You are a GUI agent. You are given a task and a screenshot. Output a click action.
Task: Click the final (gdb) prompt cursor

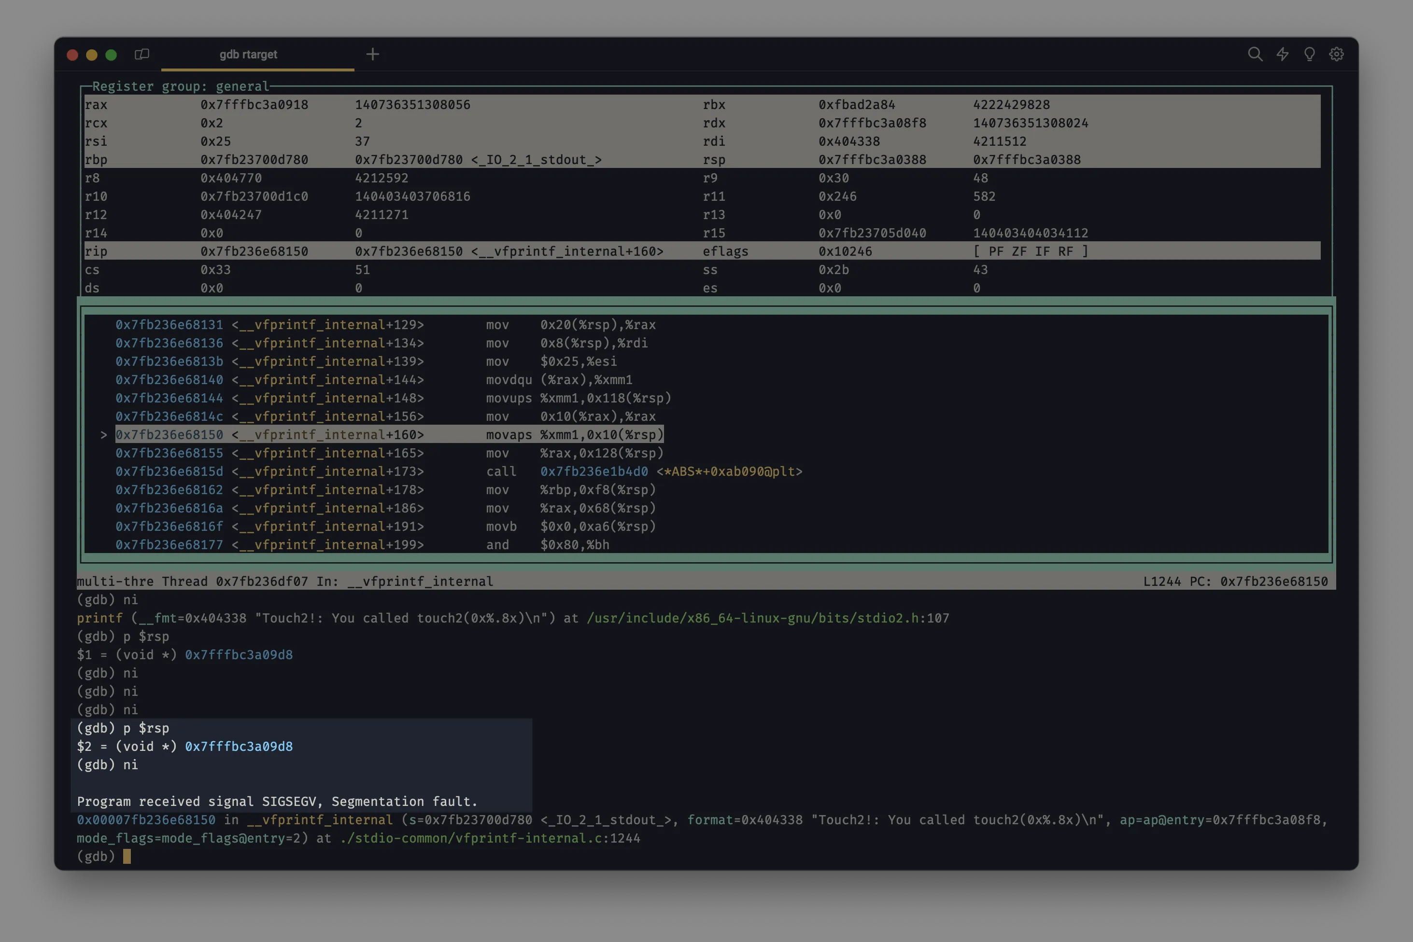click(x=127, y=856)
